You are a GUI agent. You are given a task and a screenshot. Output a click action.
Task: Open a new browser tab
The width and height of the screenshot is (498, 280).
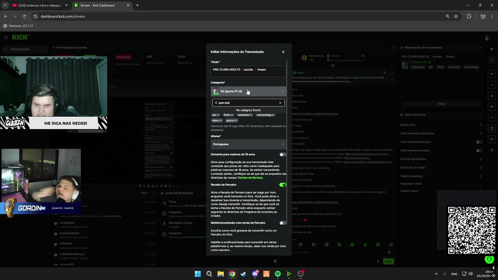tap(137, 5)
